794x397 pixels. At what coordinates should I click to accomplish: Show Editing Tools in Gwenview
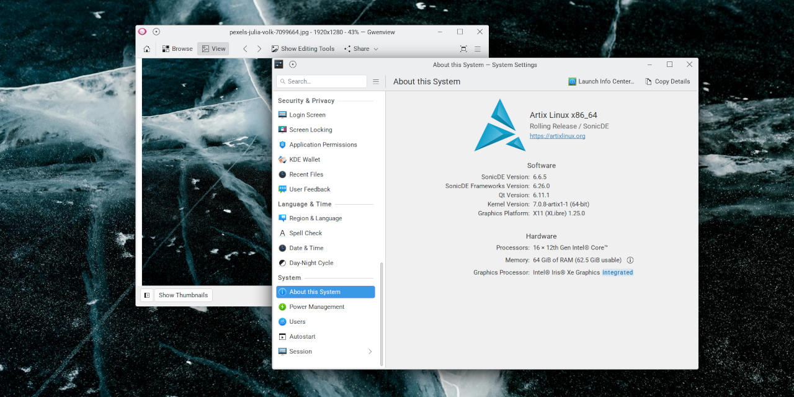click(303, 49)
